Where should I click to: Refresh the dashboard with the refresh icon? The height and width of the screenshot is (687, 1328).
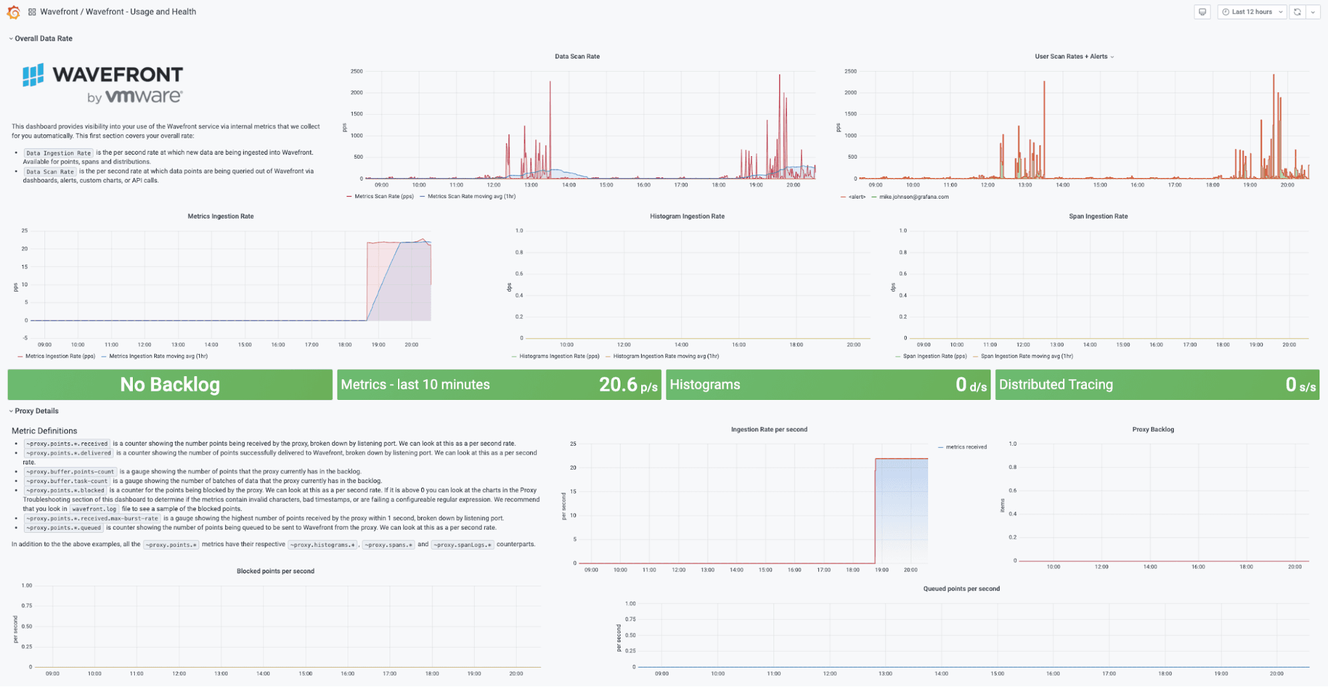(1297, 12)
